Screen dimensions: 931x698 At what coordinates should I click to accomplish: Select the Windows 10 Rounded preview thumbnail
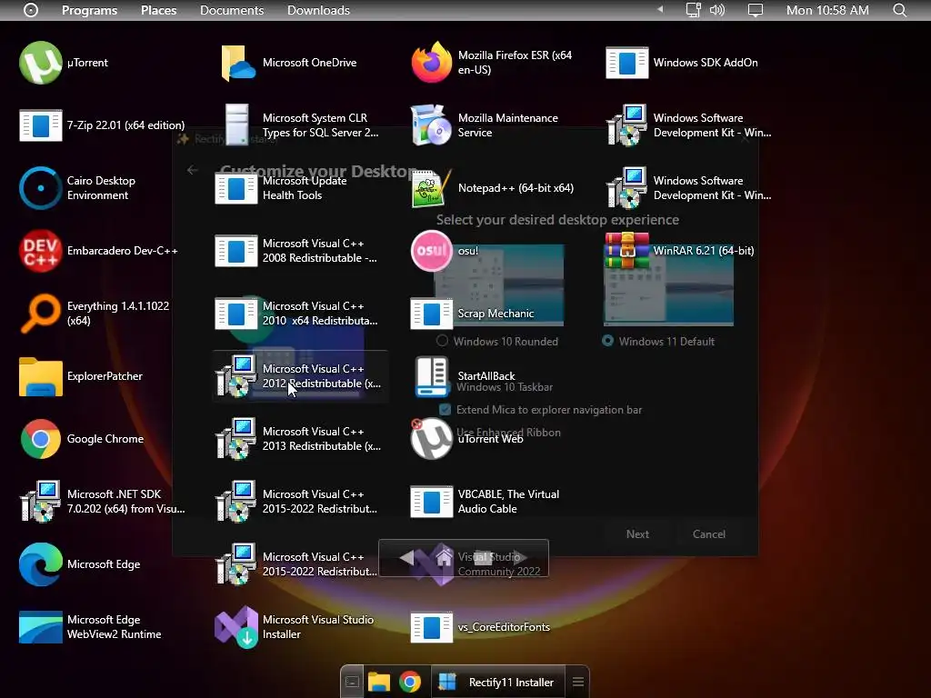499,284
